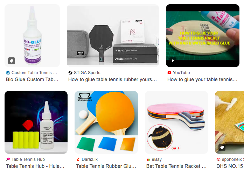Click the Daraz.lk flame favicon
The height and width of the screenshot is (171, 244).
pyautogui.click(x=78, y=159)
